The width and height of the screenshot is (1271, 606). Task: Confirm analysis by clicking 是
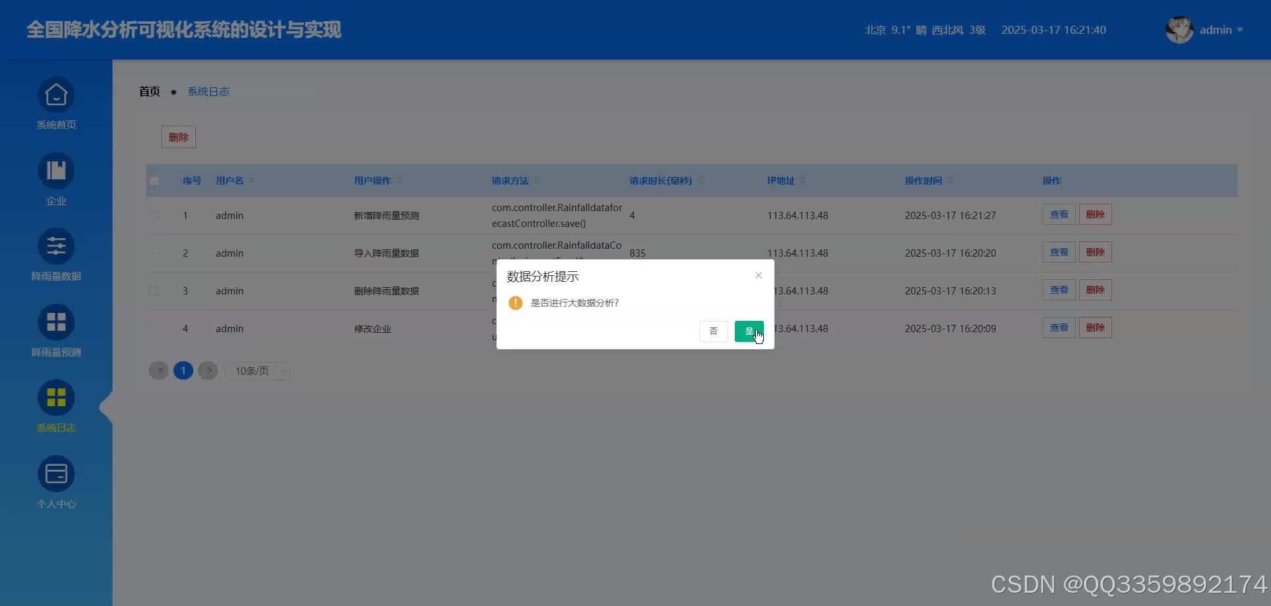[749, 331]
